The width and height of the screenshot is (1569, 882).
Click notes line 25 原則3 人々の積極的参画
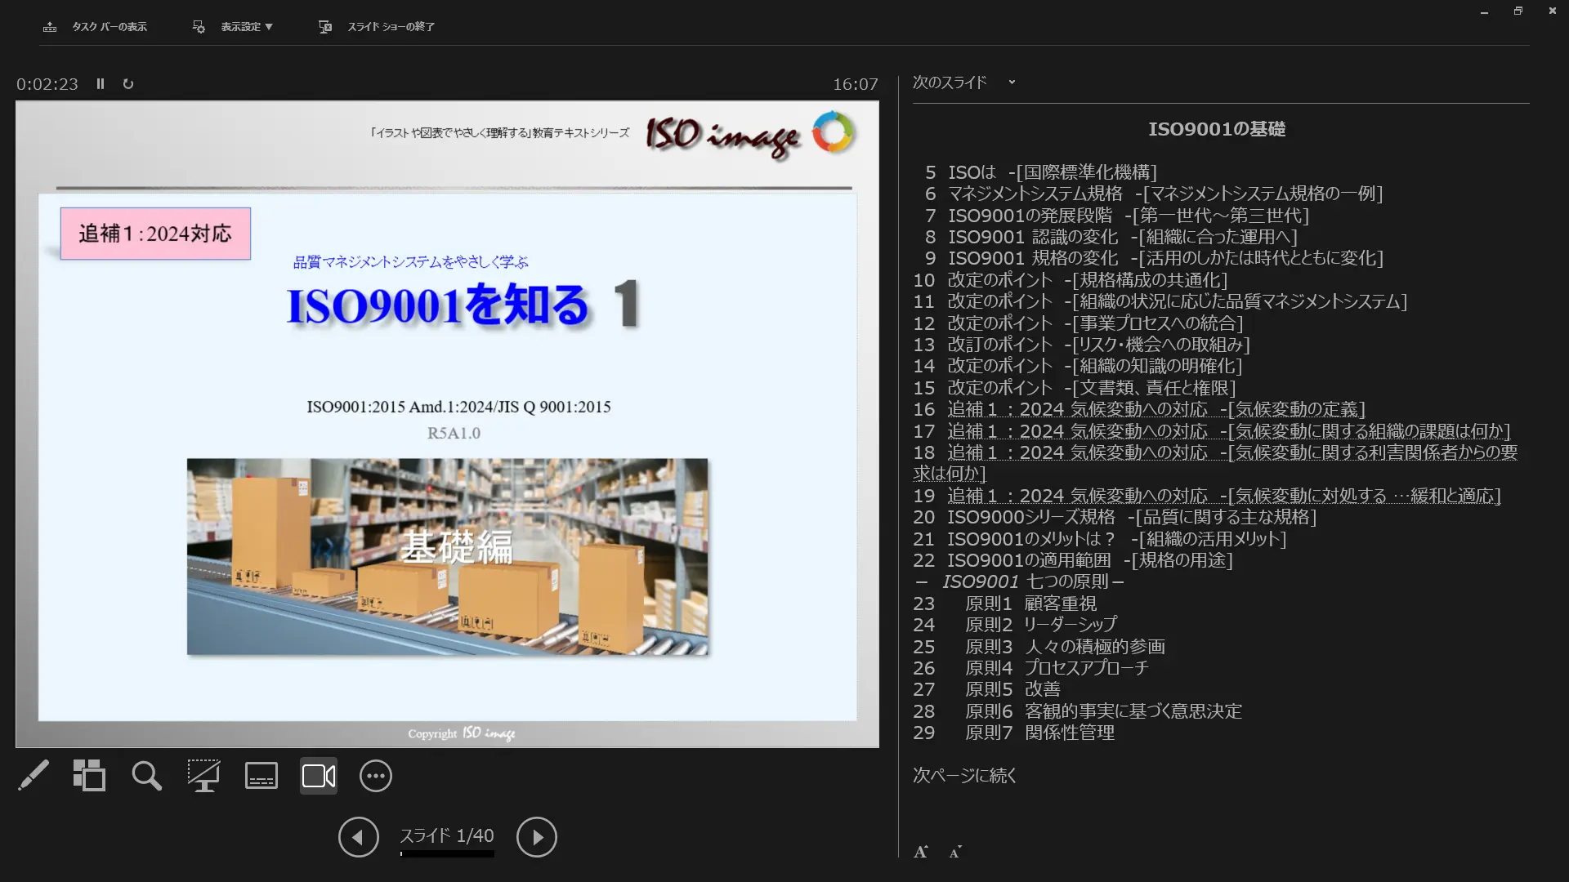pyautogui.click(x=1039, y=647)
